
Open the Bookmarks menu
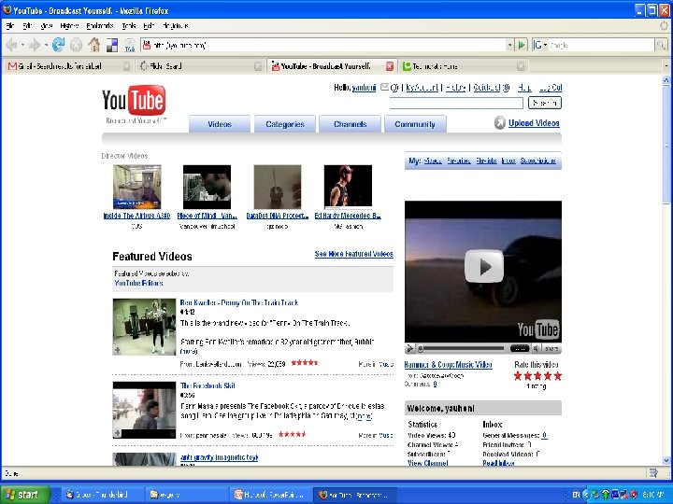click(100, 26)
